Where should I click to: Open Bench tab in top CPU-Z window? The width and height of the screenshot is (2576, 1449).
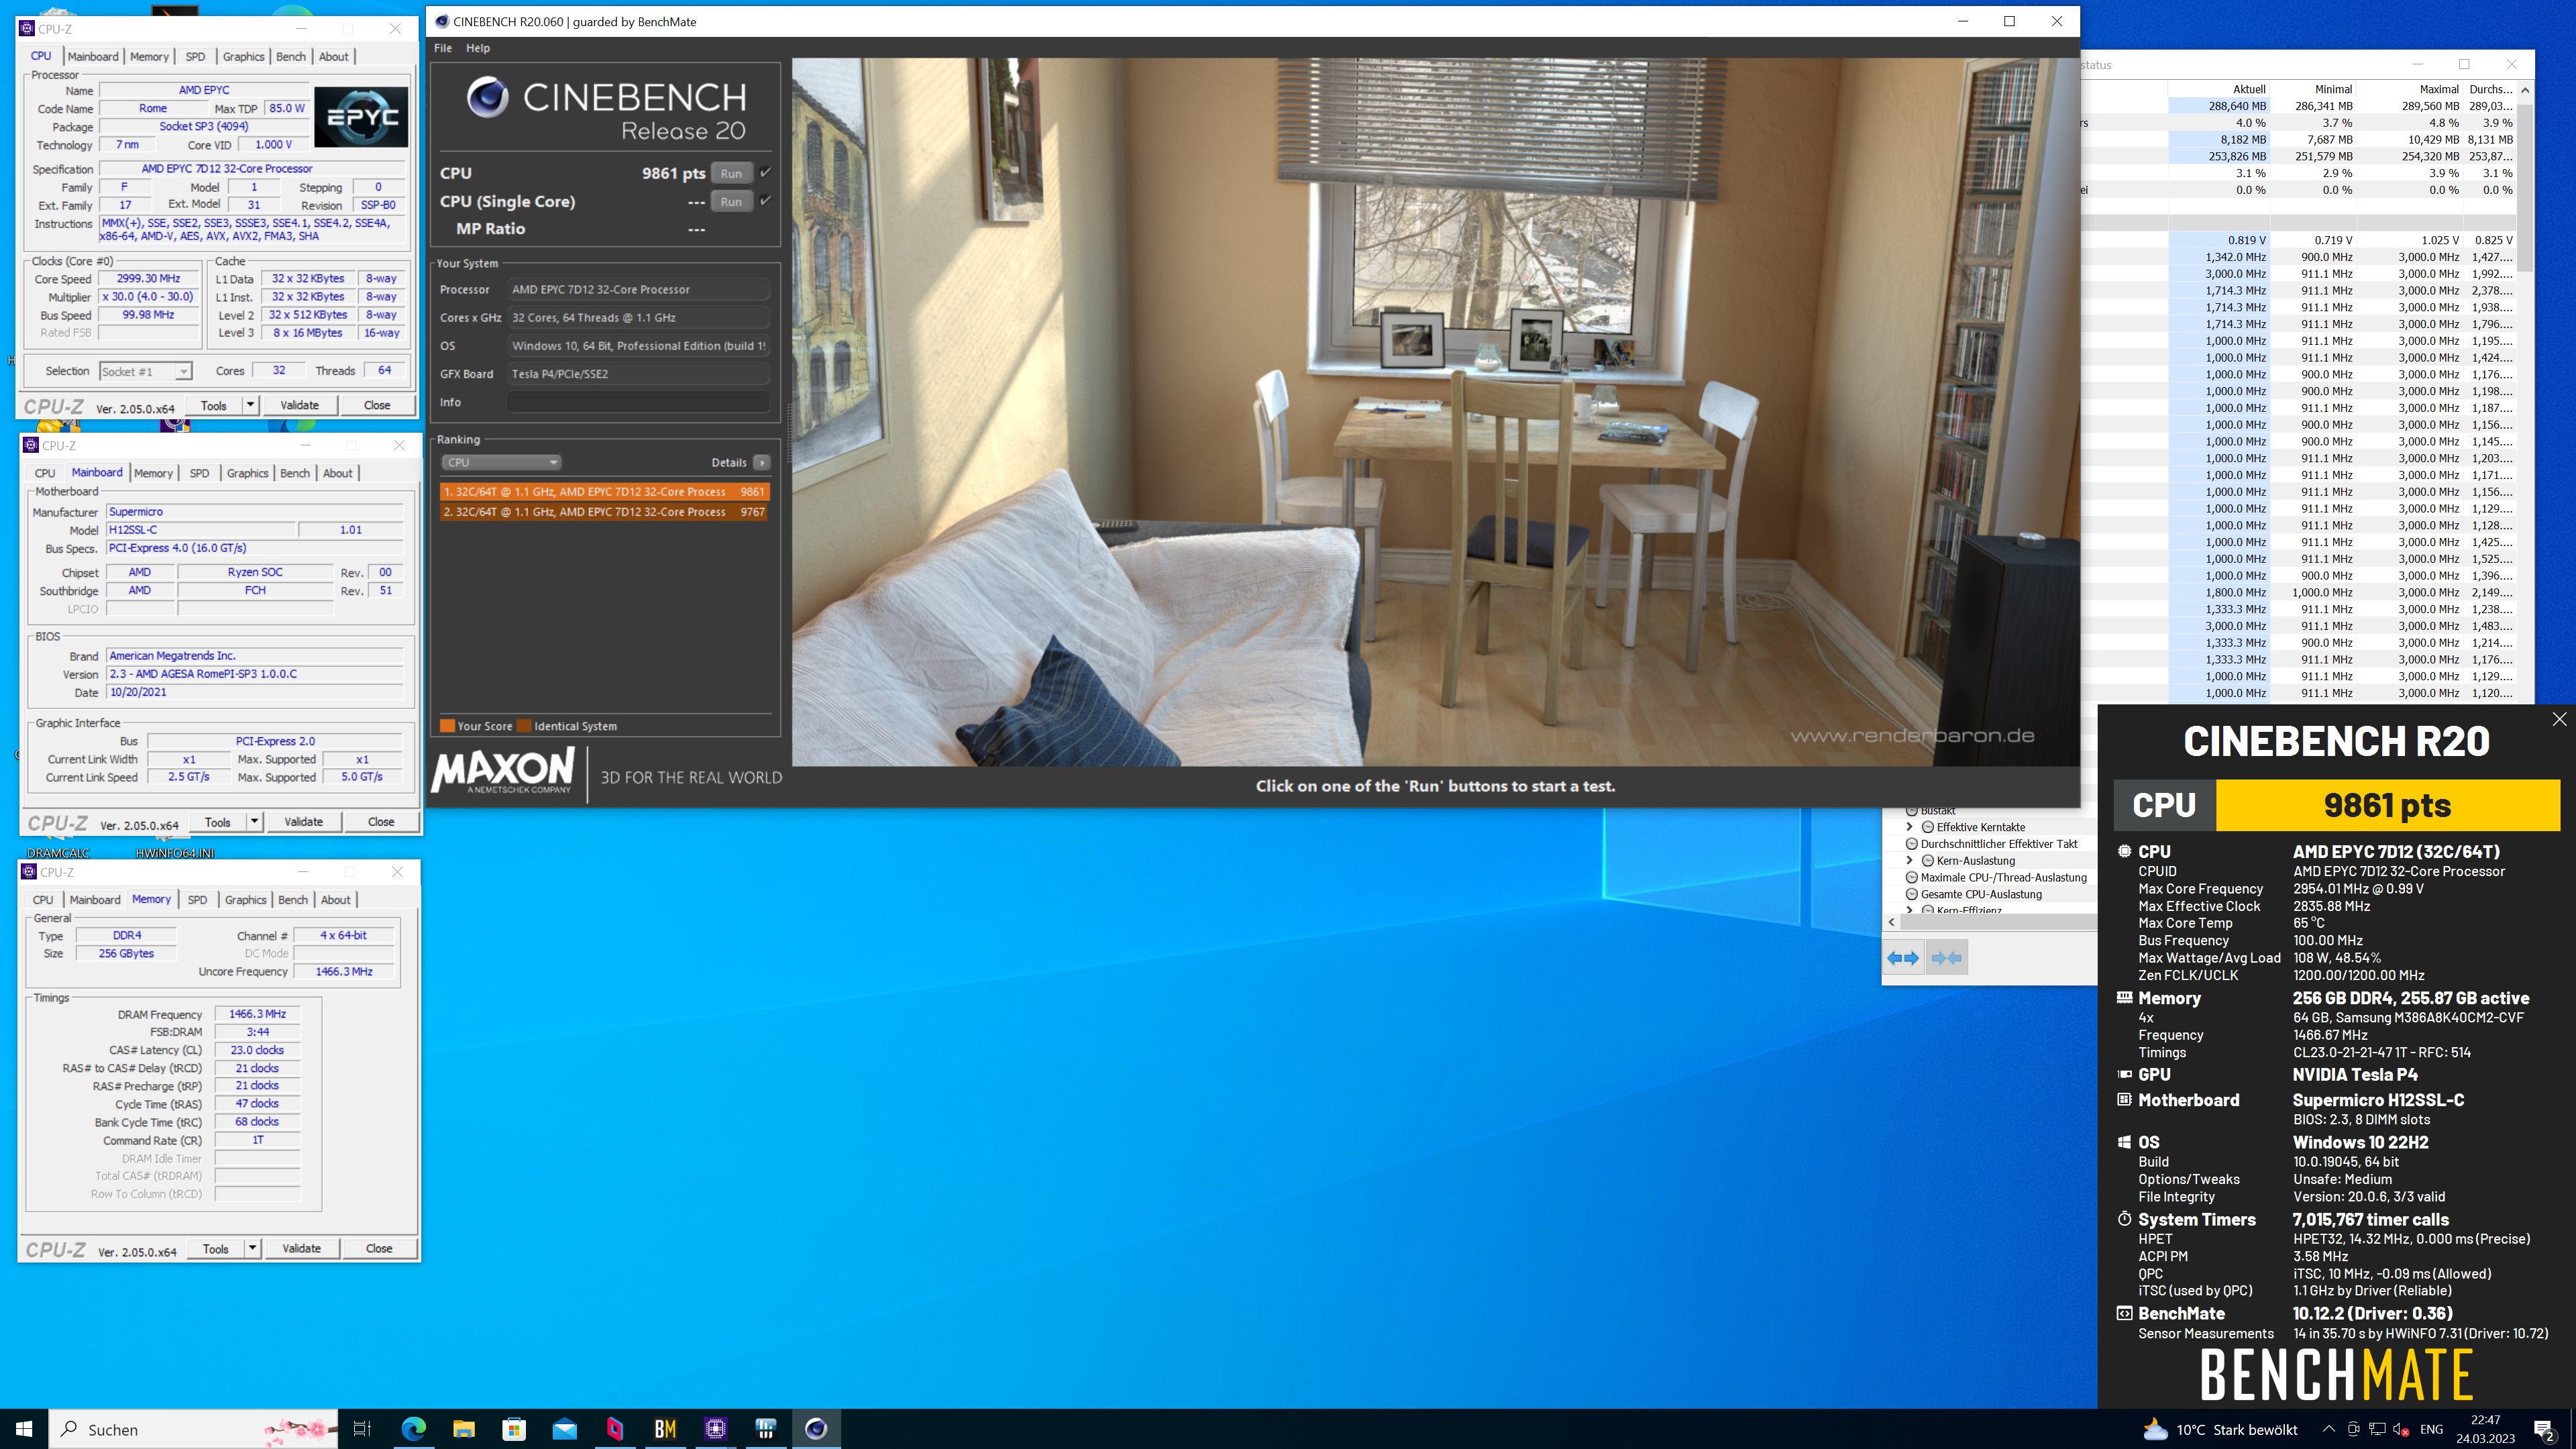[291, 56]
